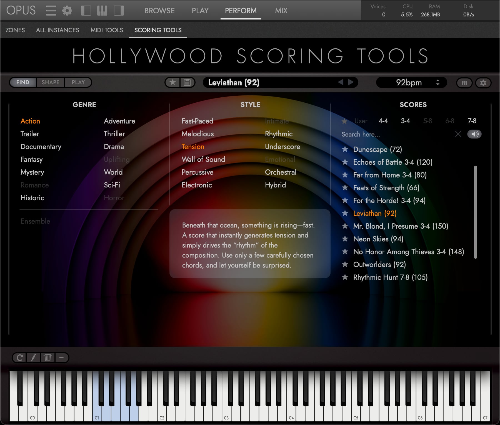Clear the score search with X icon

coord(458,134)
